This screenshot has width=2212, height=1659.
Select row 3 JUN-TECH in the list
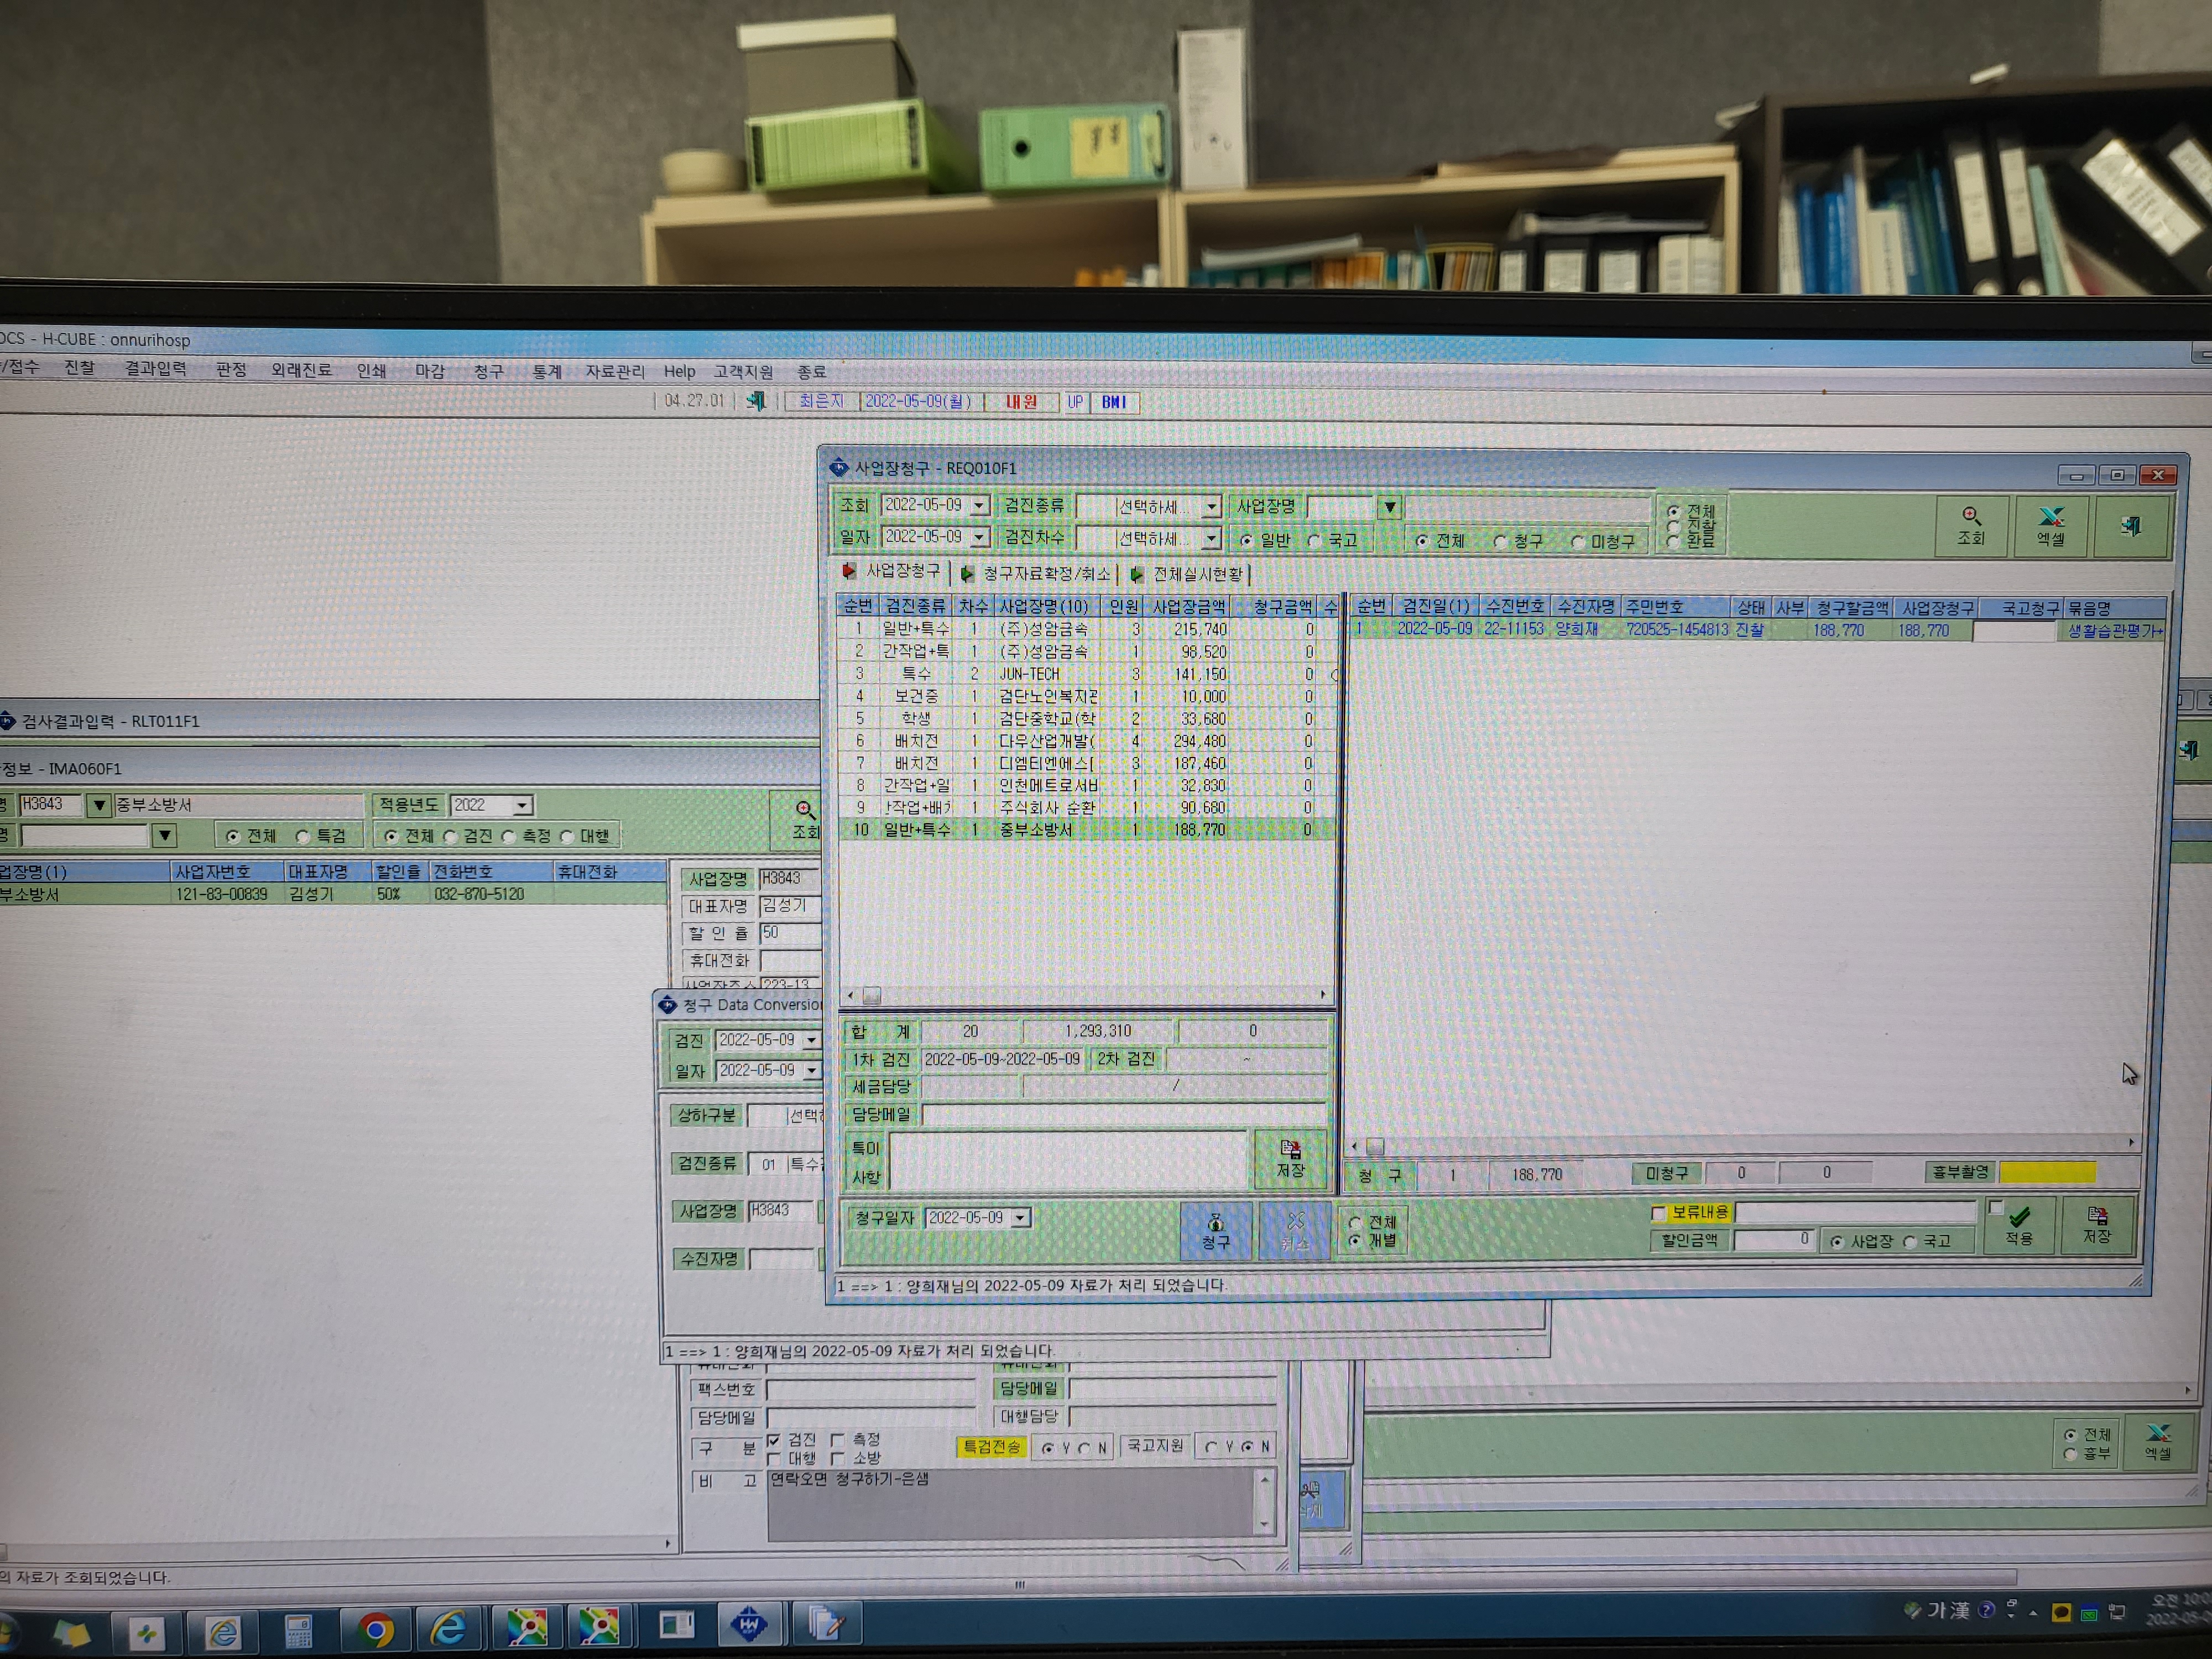1088,674
